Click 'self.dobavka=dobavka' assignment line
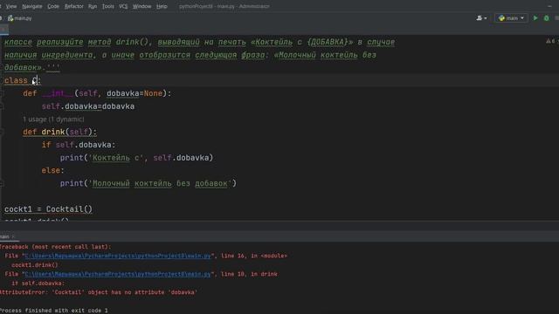559x314 pixels. coord(88,106)
